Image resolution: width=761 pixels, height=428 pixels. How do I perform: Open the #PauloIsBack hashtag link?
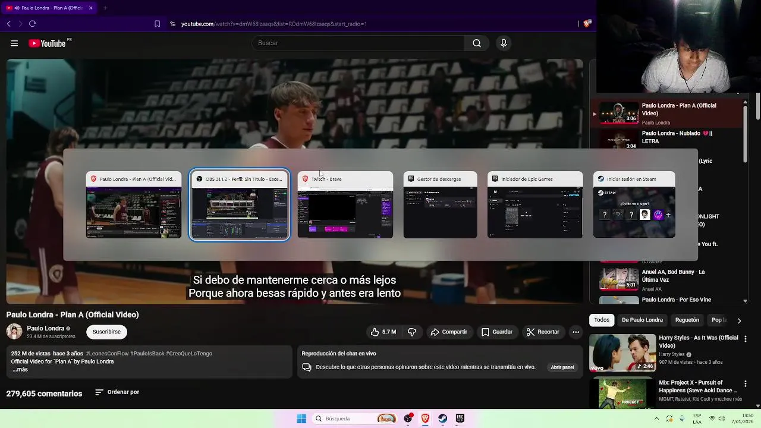[x=147, y=354]
